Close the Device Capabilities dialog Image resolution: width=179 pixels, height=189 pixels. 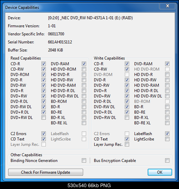[167, 6]
